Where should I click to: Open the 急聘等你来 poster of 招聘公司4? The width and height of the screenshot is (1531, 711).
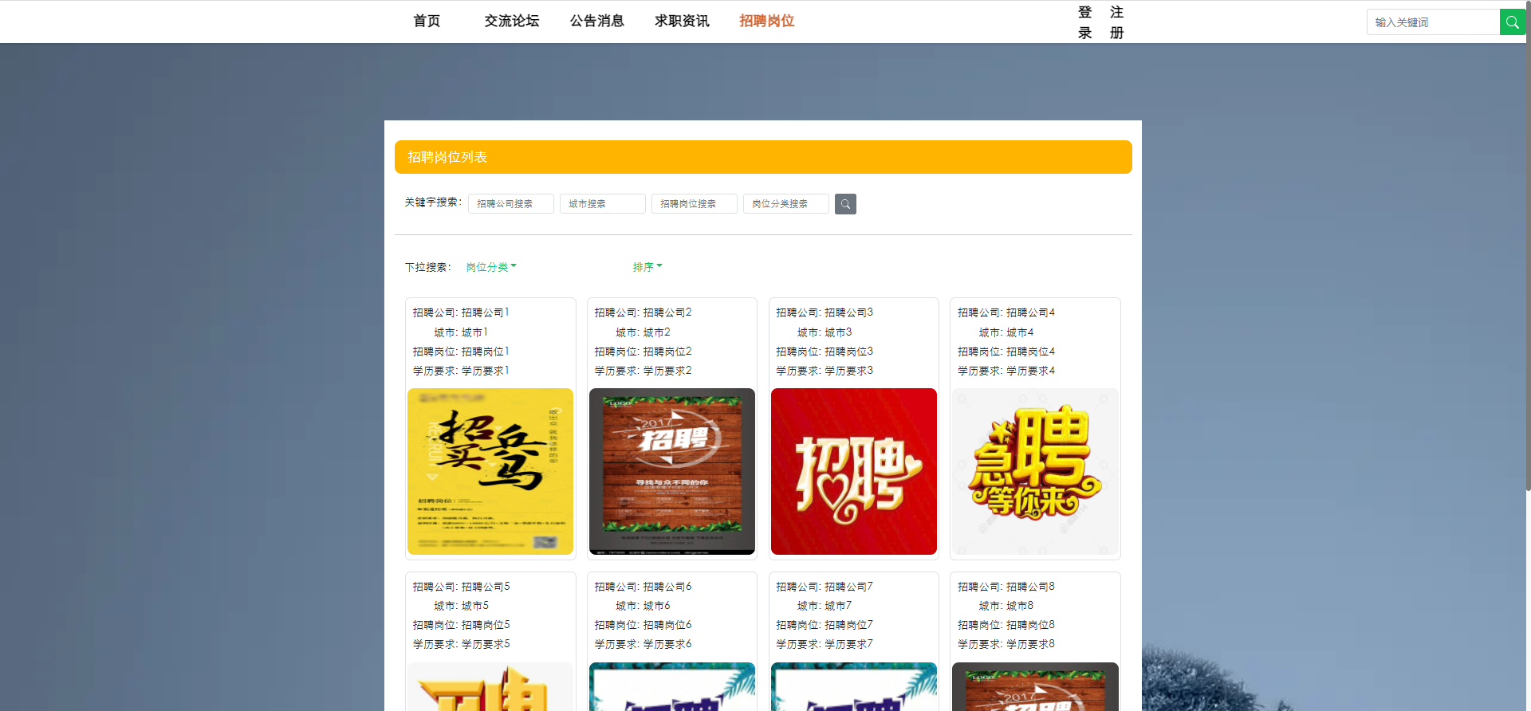tap(1036, 471)
